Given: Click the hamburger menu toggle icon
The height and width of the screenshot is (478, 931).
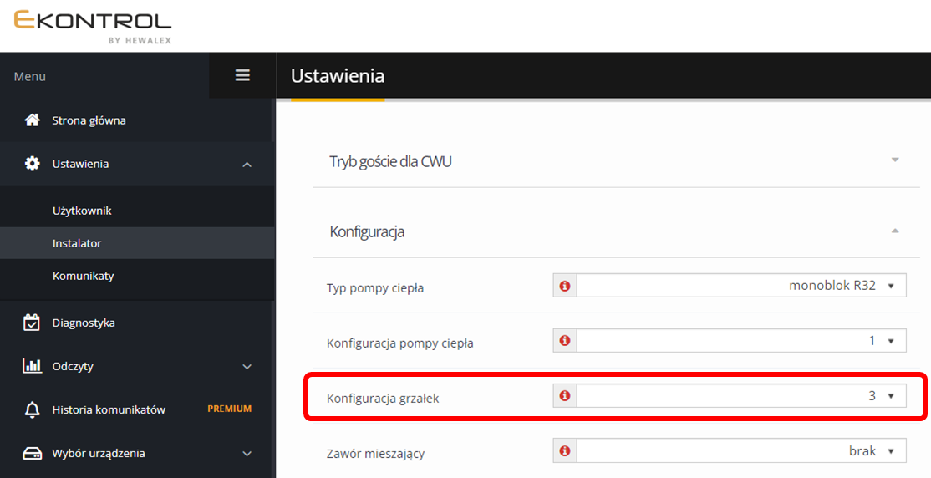Looking at the screenshot, I should click(242, 75).
